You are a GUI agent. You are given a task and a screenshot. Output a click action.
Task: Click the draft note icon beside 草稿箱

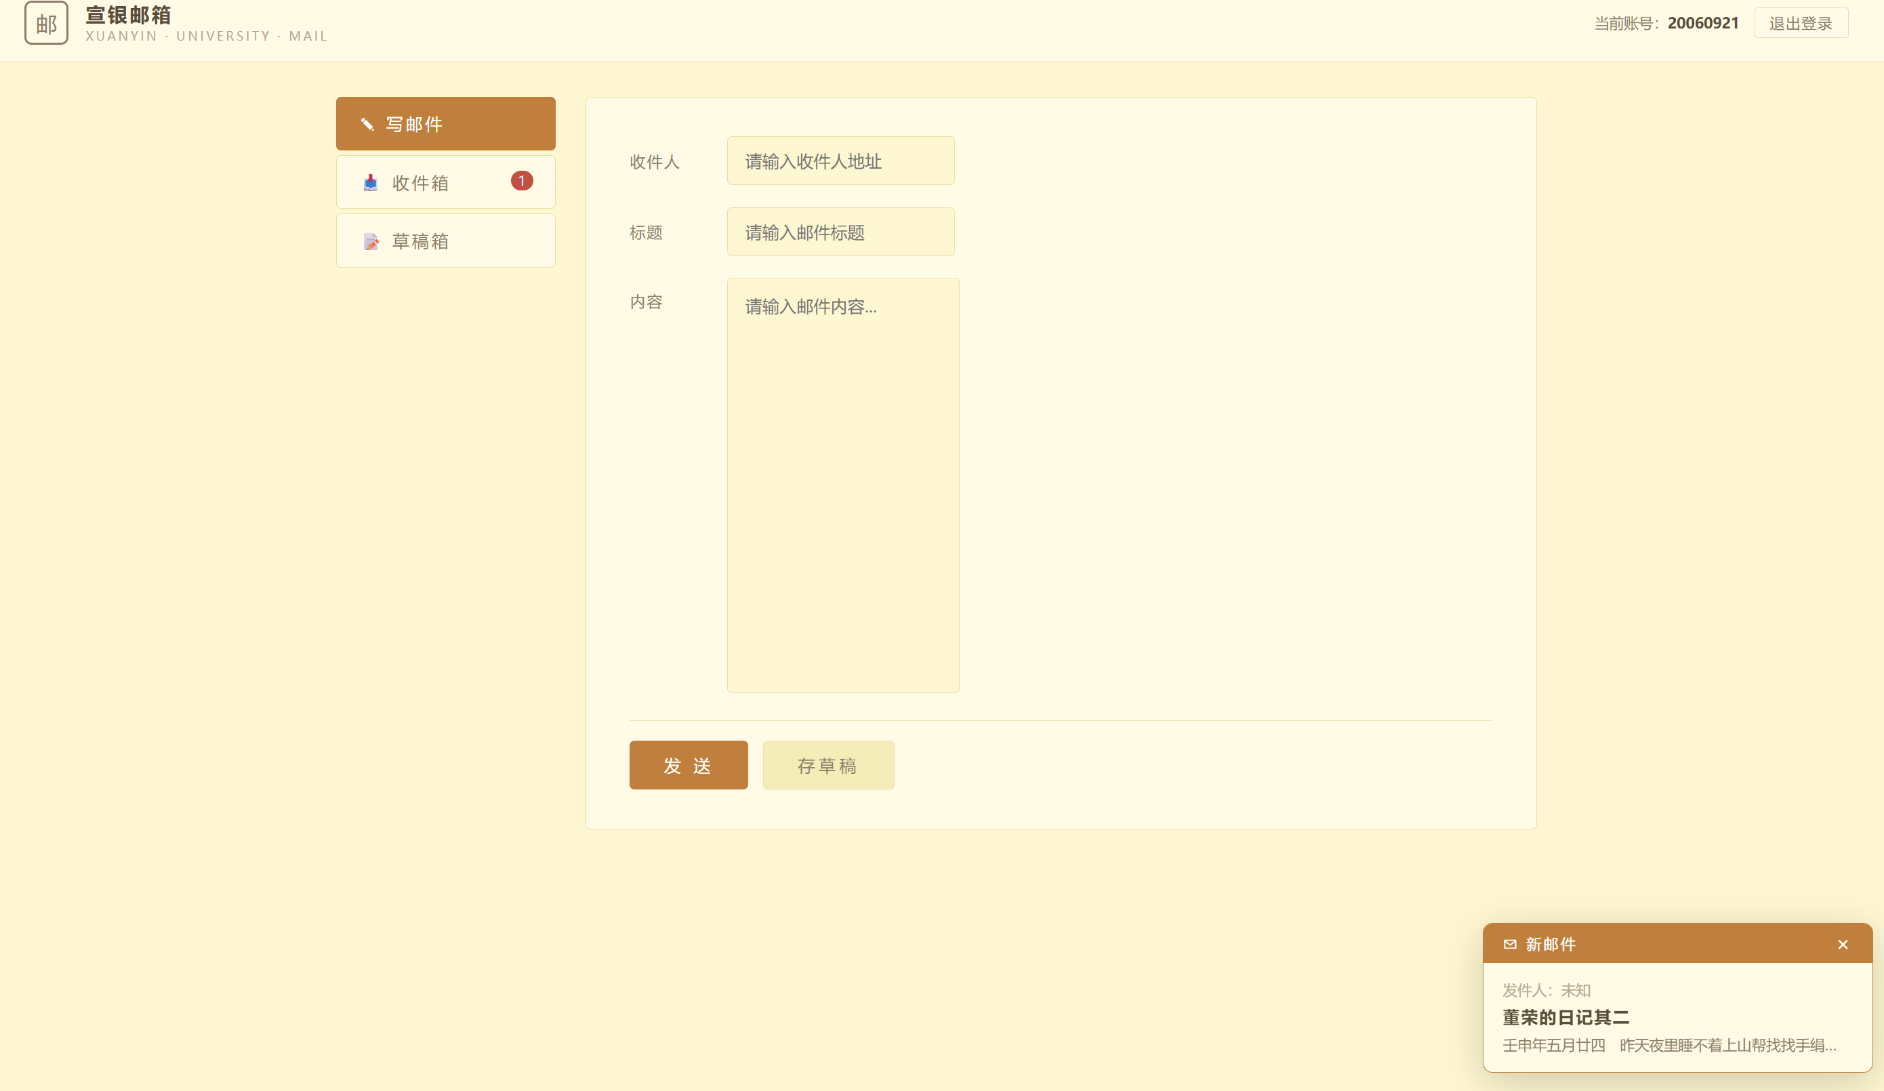click(371, 241)
